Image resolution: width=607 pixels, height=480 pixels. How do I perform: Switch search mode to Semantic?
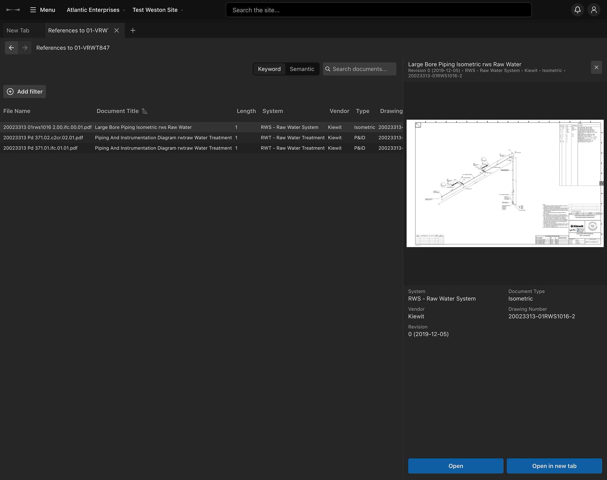click(x=302, y=69)
